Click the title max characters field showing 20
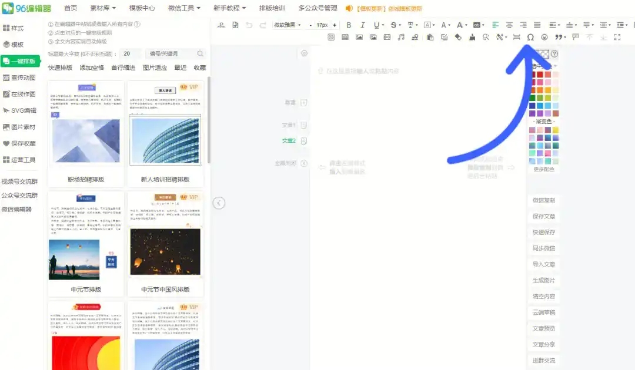Screen dimensions: 635x370 131,53
